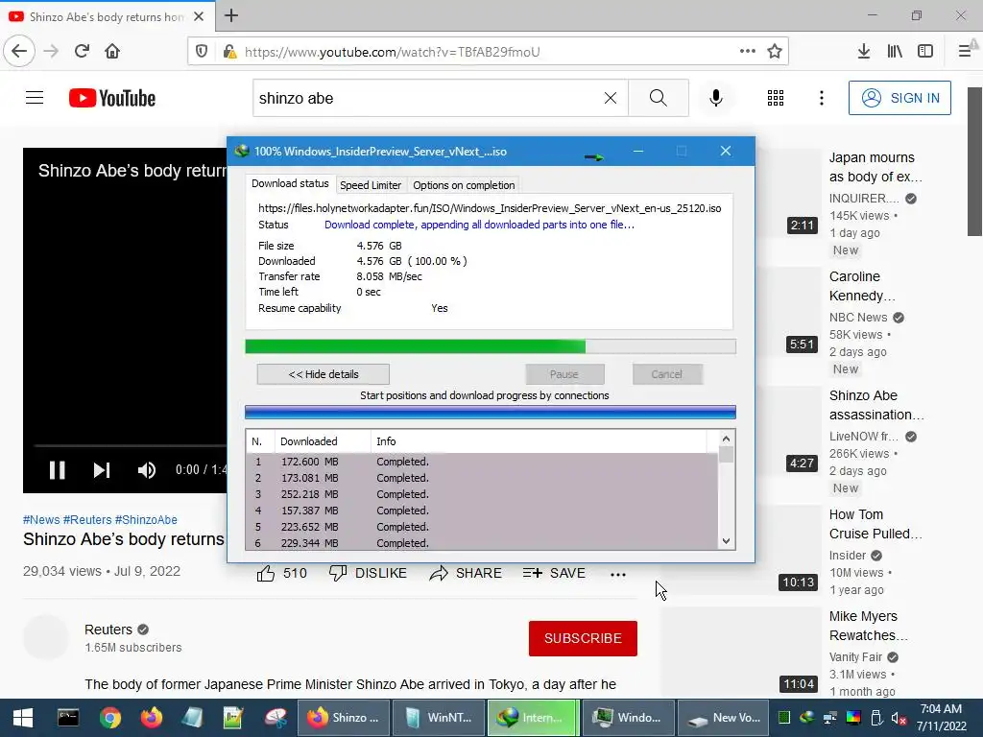Open Firefox downloads arrow
This screenshot has height=737, width=983.
(x=863, y=51)
